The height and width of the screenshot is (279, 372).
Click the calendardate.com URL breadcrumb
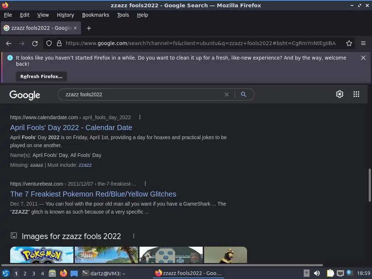coord(70,117)
